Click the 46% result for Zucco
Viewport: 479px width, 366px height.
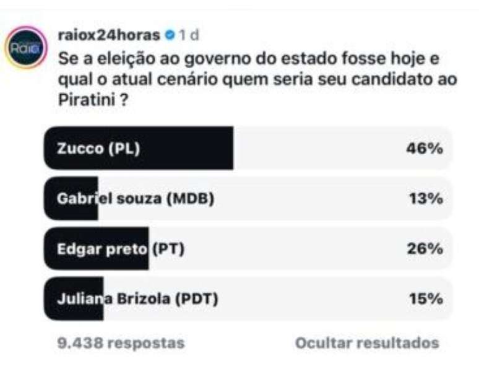click(425, 149)
